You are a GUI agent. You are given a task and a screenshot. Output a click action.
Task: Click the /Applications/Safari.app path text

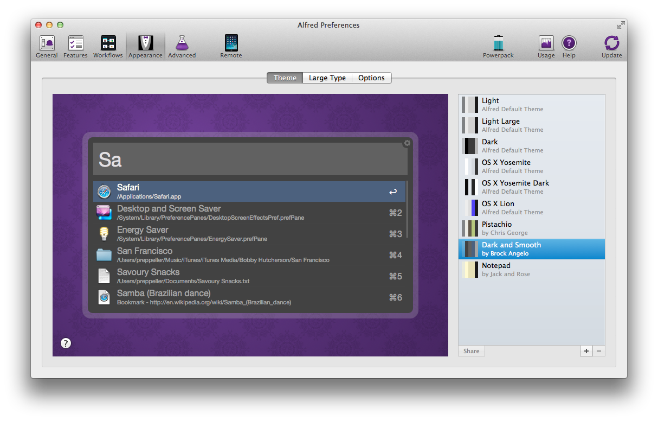coord(149,197)
